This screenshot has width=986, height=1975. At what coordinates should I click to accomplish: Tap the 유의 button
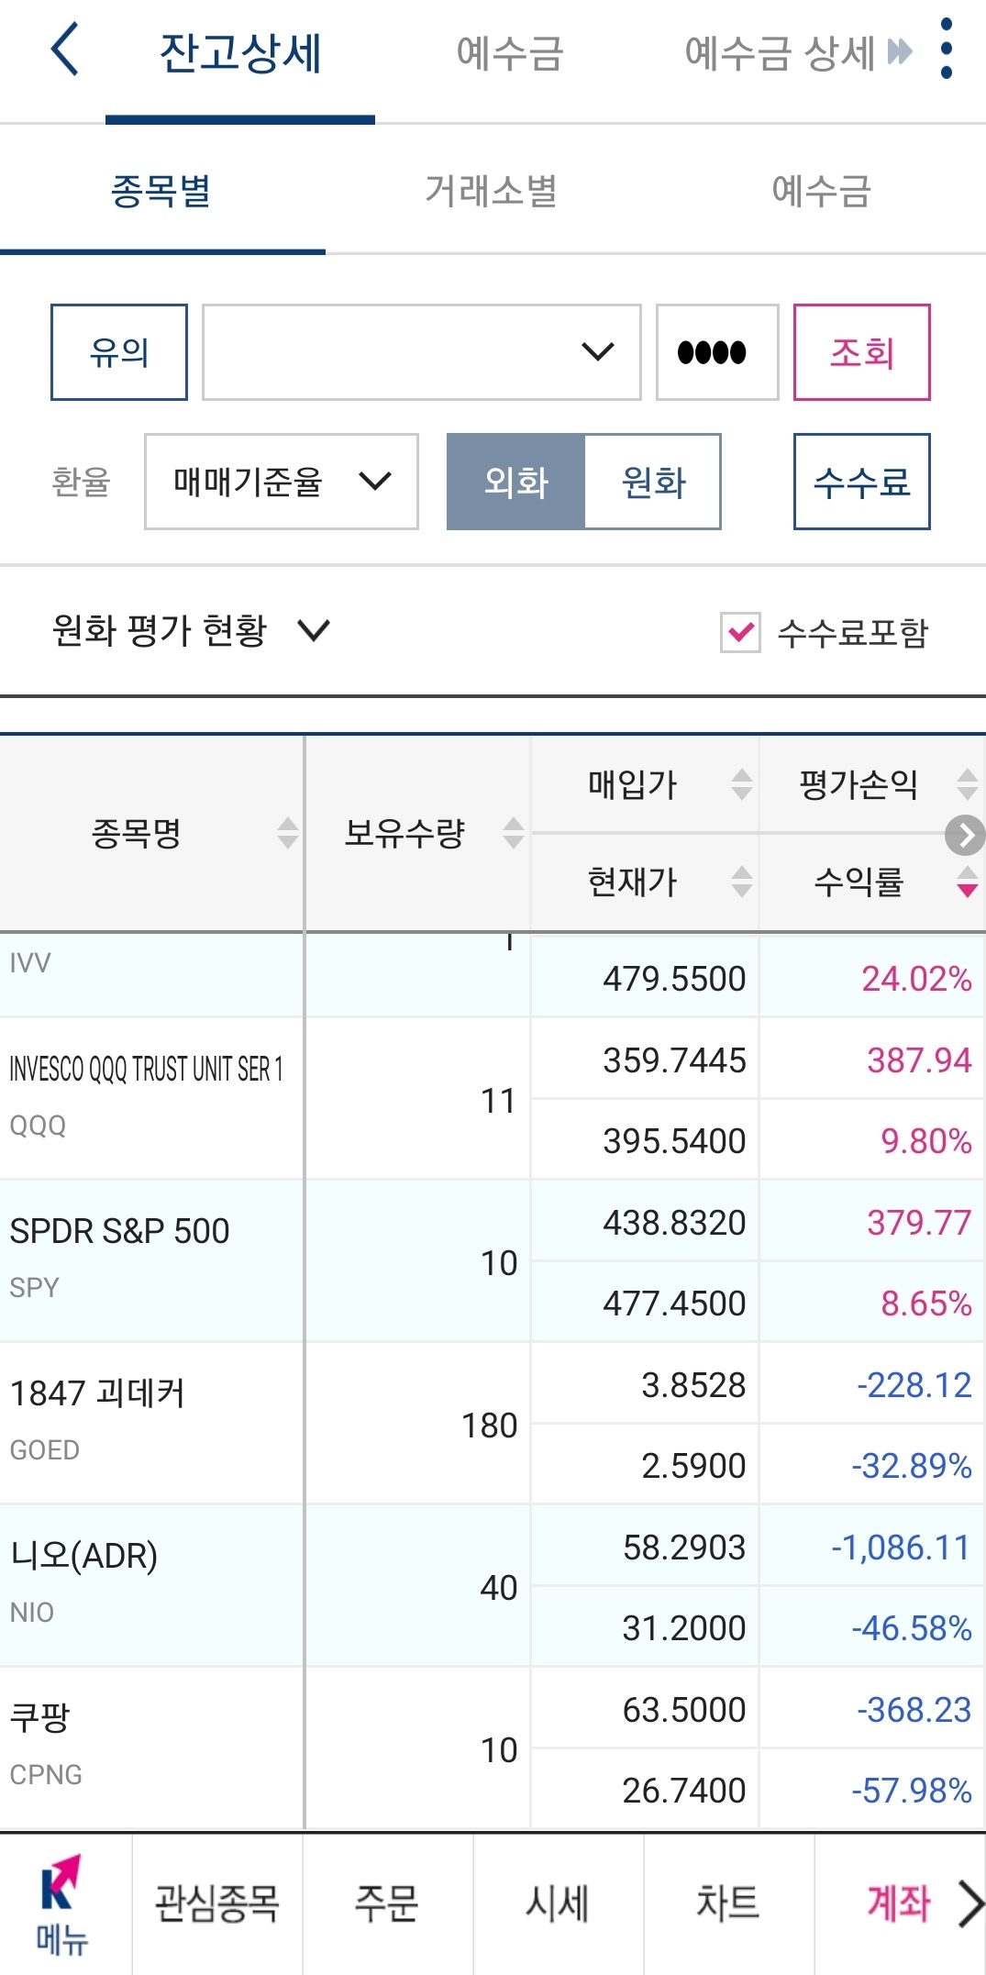tap(119, 352)
